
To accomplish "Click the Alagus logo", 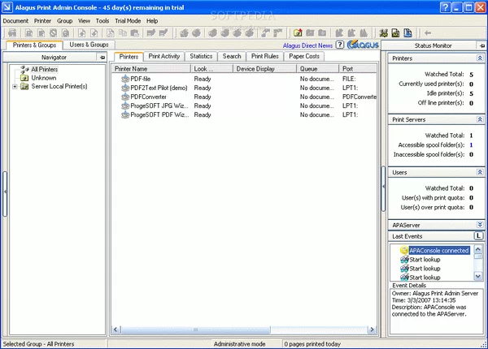I will (x=363, y=45).
